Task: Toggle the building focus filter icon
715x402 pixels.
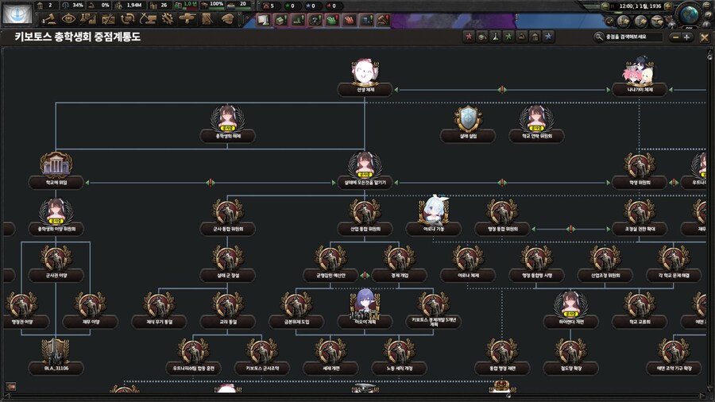Action: (535, 37)
